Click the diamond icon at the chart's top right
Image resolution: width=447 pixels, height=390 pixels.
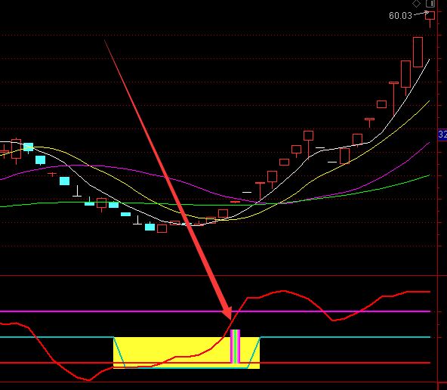pos(417,4)
